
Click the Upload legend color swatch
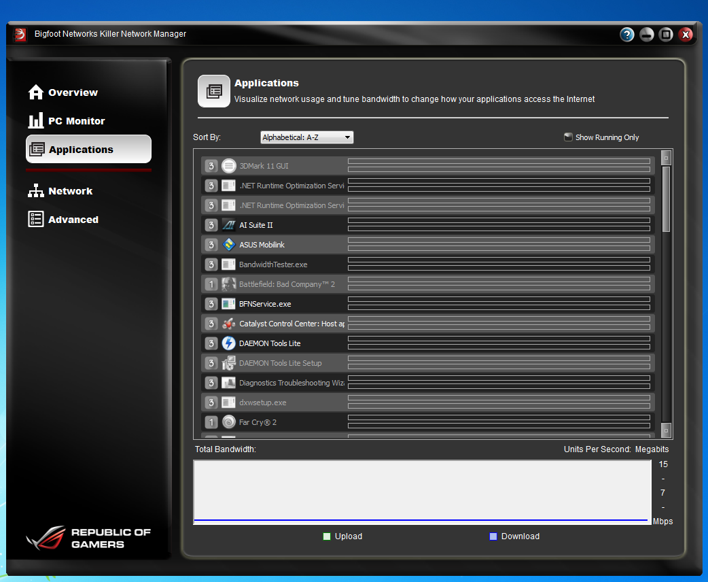(x=327, y=536)
